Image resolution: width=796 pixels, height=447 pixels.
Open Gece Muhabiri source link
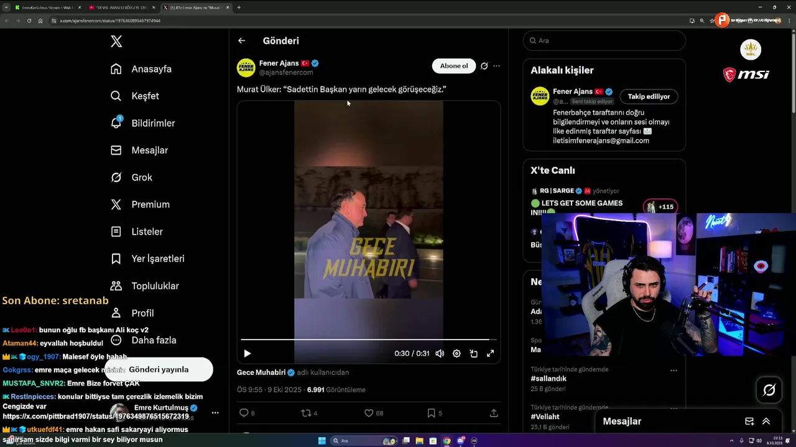pyautogui.click(x=261, y=372)
